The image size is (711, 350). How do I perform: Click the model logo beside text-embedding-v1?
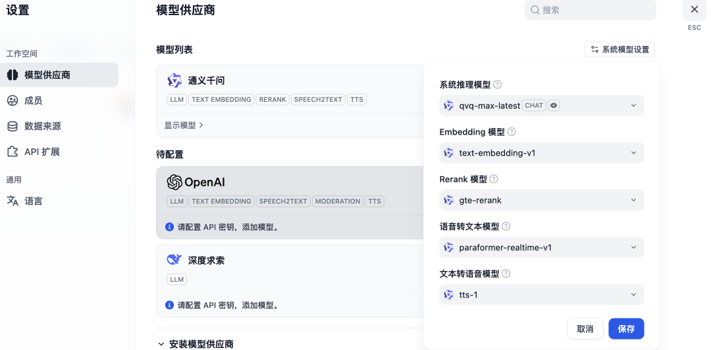(448, 153)
